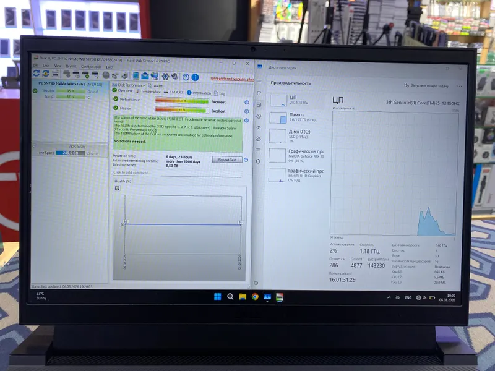Open the taskbar clock showing 19:20
The height and width of the screenshot is (371, 495).
[x=447, y=298]
